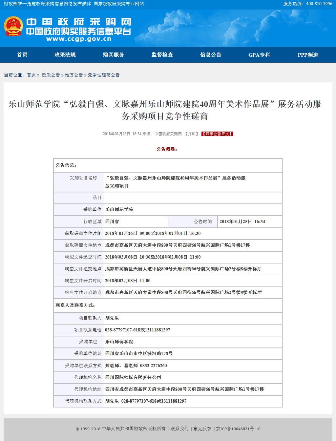Image resolution: width=336 pixels, height=441 pixels.
Task: Click footer link 联系我们
Action: coord(179,429)
